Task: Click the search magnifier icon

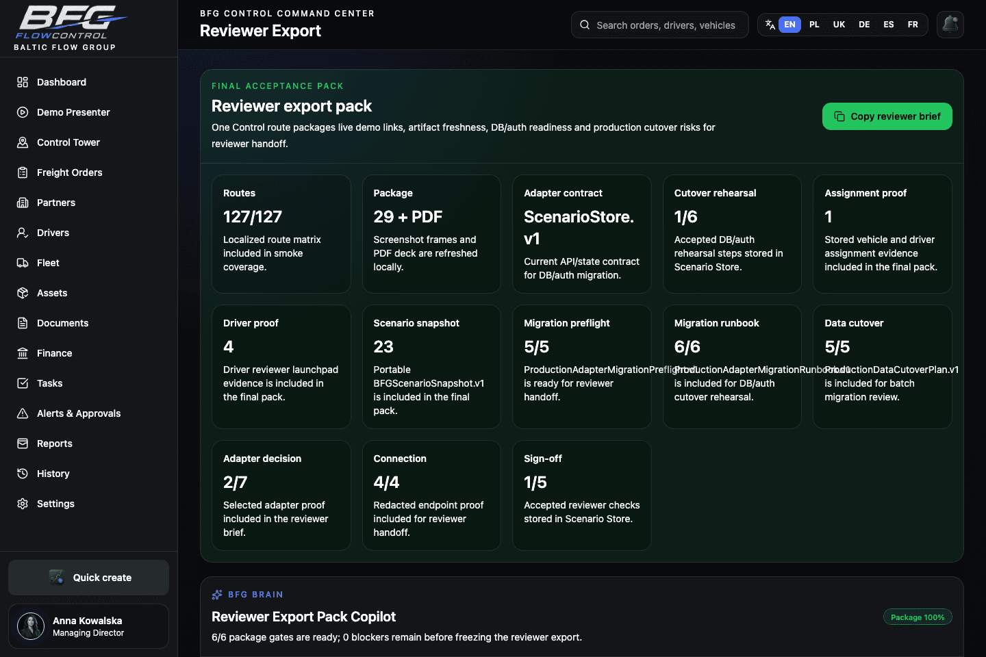Action: (585, 25)
